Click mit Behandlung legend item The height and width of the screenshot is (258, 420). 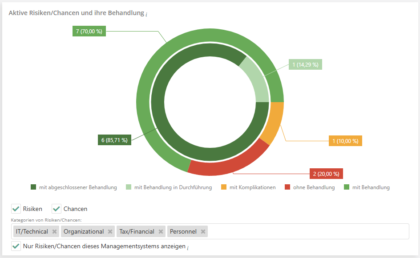click(x=367, y=187)
